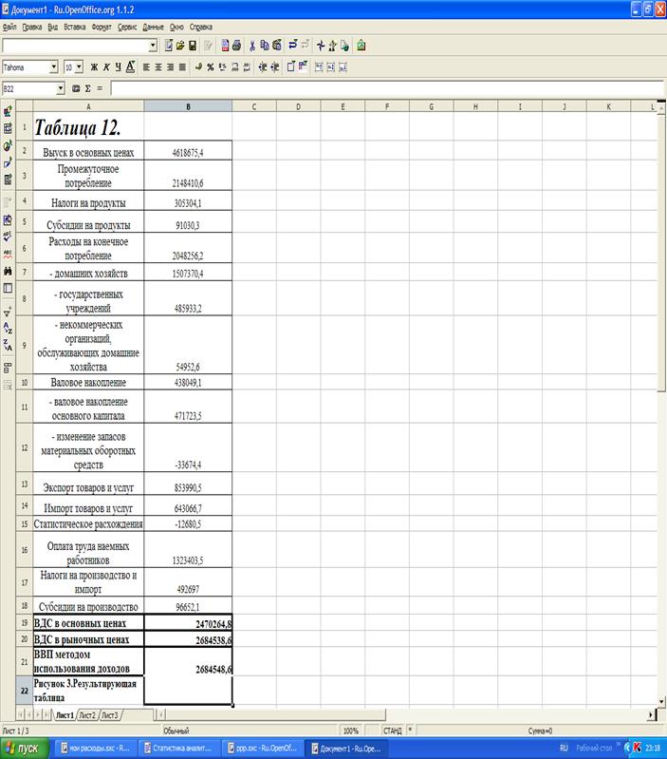
Task: Expand the B22 Name Box dropdown
Action: coord(61,88)
